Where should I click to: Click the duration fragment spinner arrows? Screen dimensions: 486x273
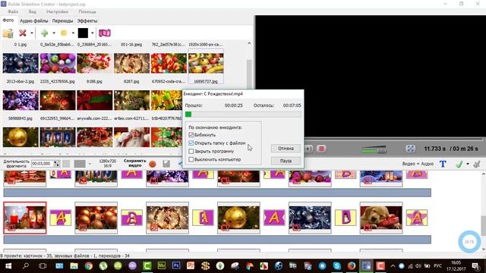point(56,164)
